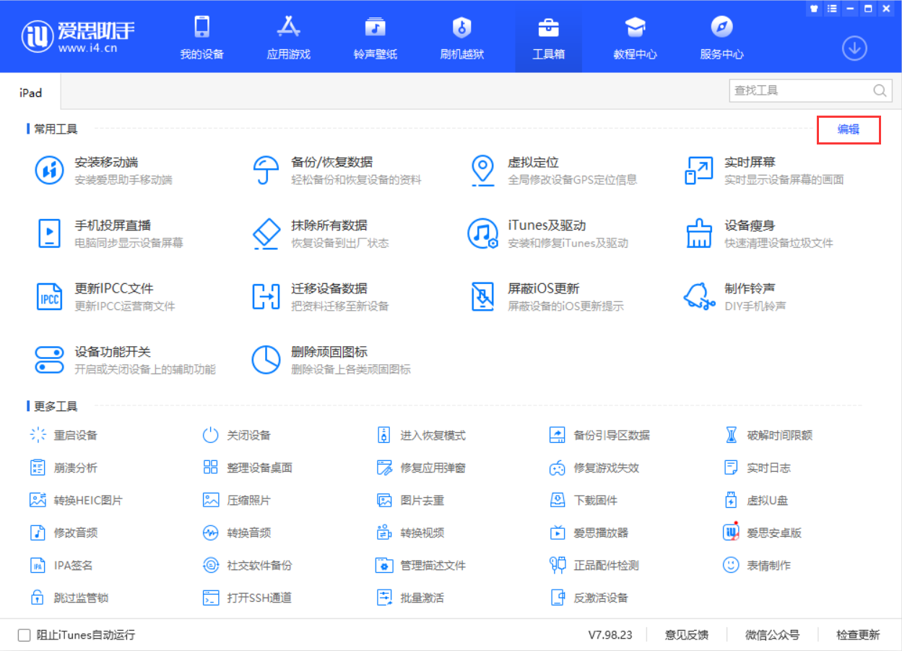The width and height of the screenshot is (902, 651).
Task: Click the 更新IPCC文件 icon
Action: click(49, 296)
